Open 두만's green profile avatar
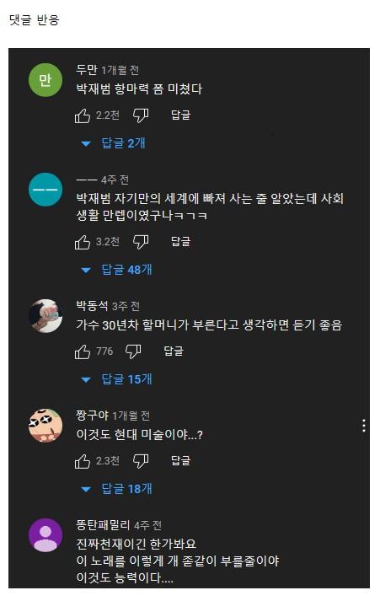 (45, 80)
